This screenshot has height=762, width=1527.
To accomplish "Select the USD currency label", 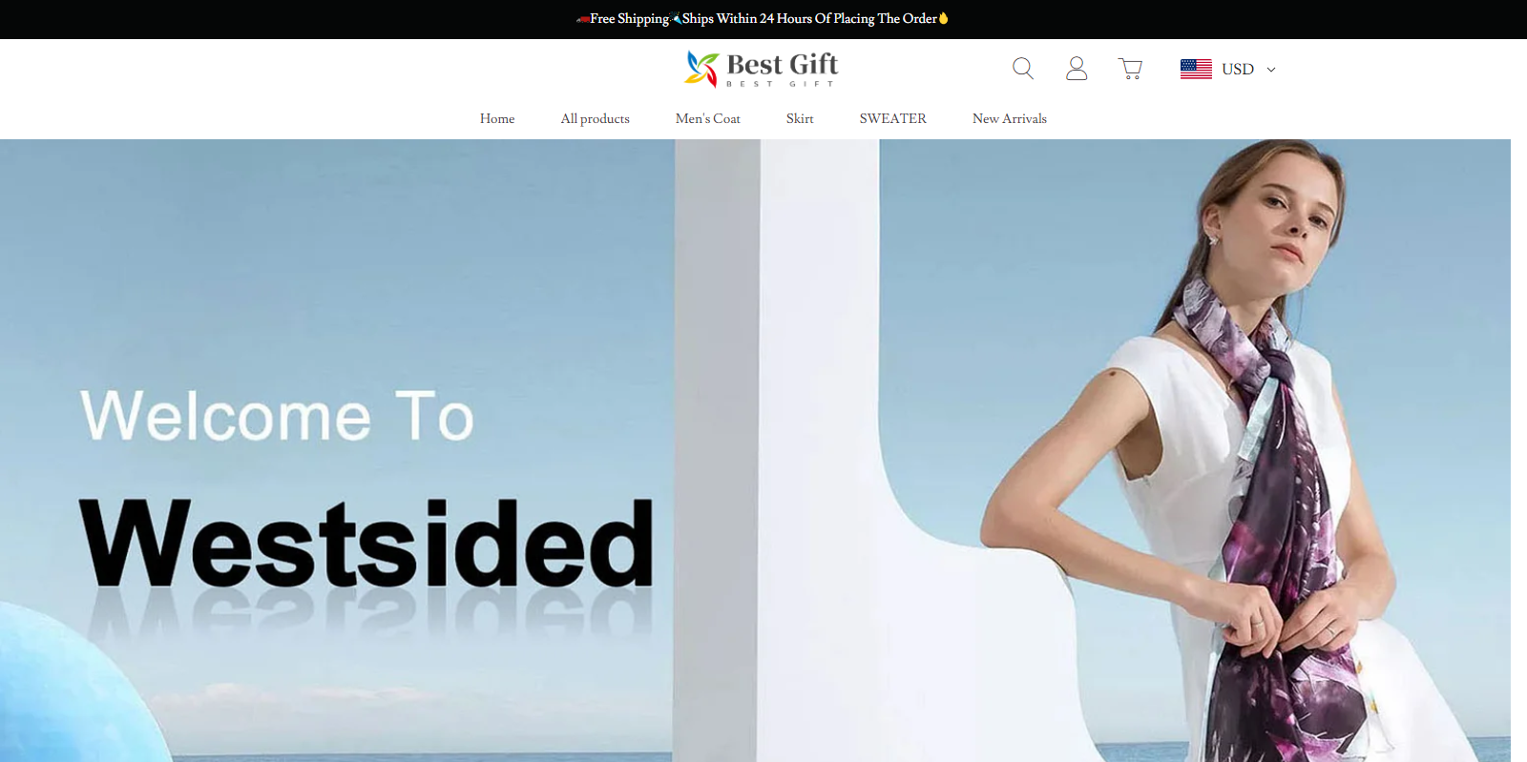I will click(1238, 69).
